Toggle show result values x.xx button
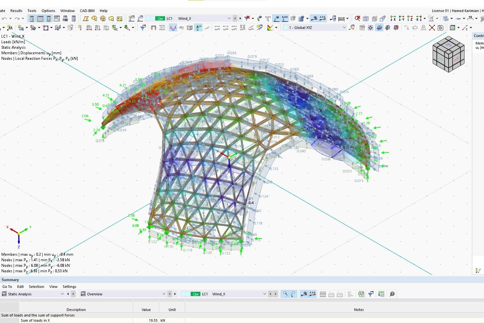Image resolution: width=484 pixels, height=323 pixels. (x=285, y=19)
